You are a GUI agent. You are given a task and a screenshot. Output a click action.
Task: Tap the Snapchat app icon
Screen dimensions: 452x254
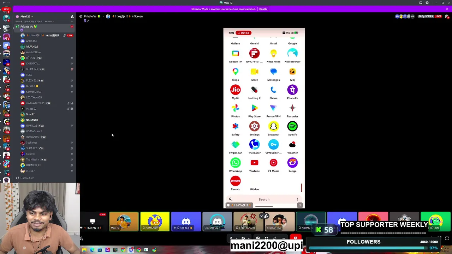pyautogui.click(x=273, y=126)
